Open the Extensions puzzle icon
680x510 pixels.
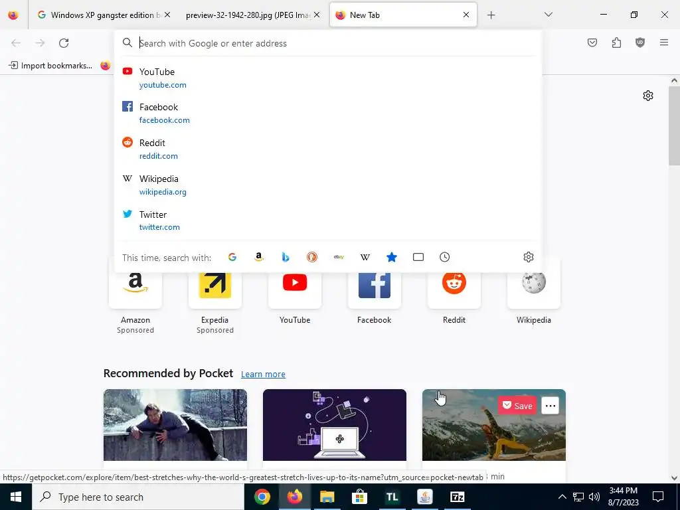click(616, 42)
